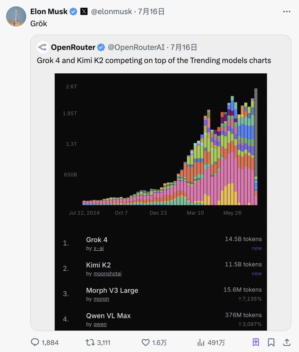299x352 pixels.
Task: Open the @elonmusk handle link
Action: pyautogui.click(x=111, y=12)
